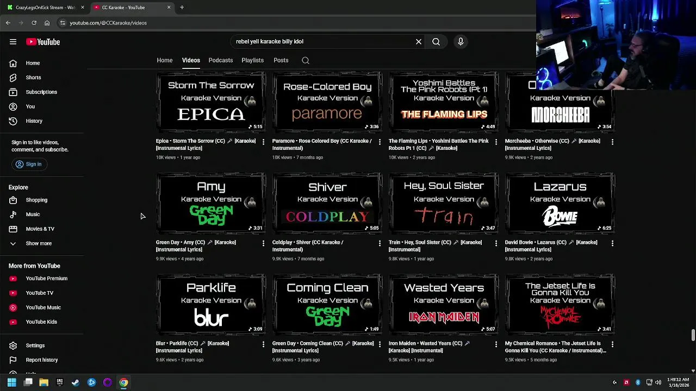The width and height of the screenshot is (696, 391).
Task: Open Windows Start menu
Action: tap(11, 382)
